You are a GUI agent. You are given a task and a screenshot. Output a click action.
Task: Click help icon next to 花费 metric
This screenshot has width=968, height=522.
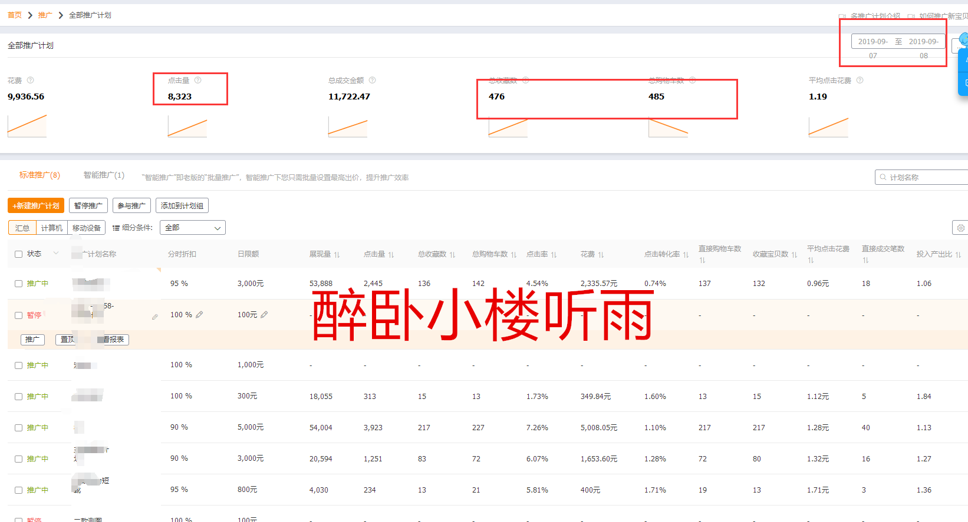(x=31, y=80)
